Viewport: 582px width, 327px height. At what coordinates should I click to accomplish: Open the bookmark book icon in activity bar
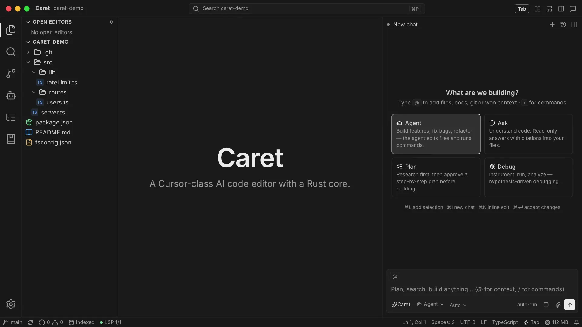pos(11,139)
